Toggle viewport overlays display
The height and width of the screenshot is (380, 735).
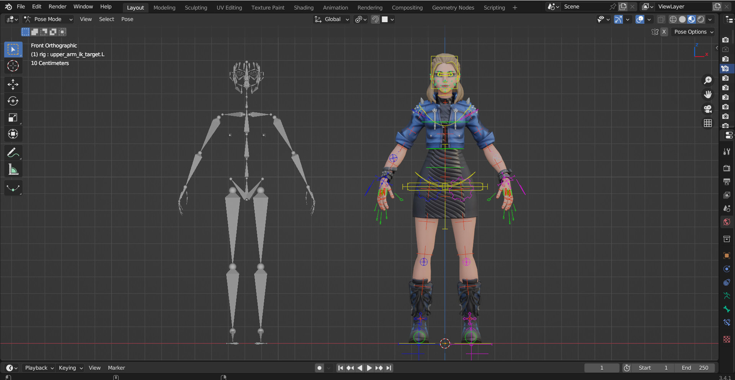point(640,19)
